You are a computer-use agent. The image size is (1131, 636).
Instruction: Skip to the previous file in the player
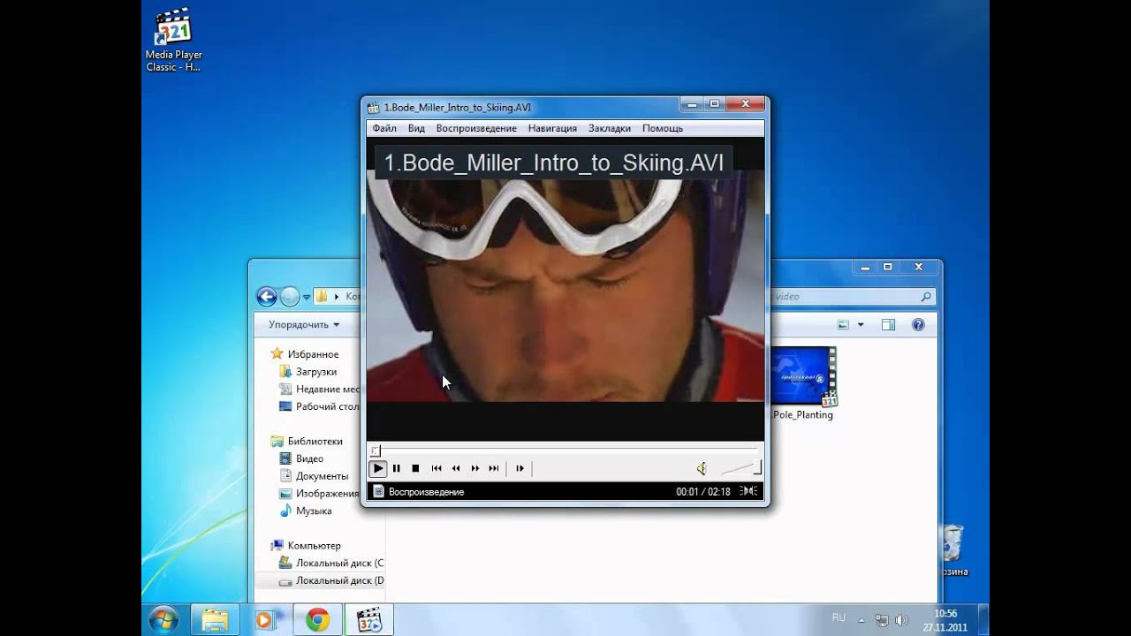coord(436,468)
